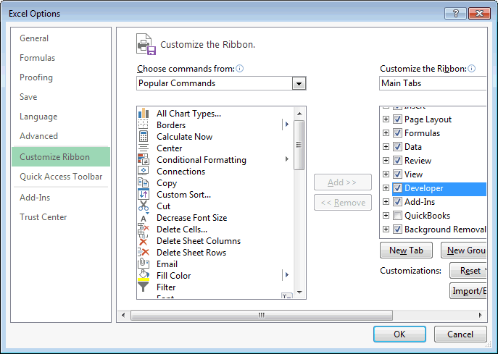Click the New Group button
Screen dimensions: 498x354
point(464,250)
